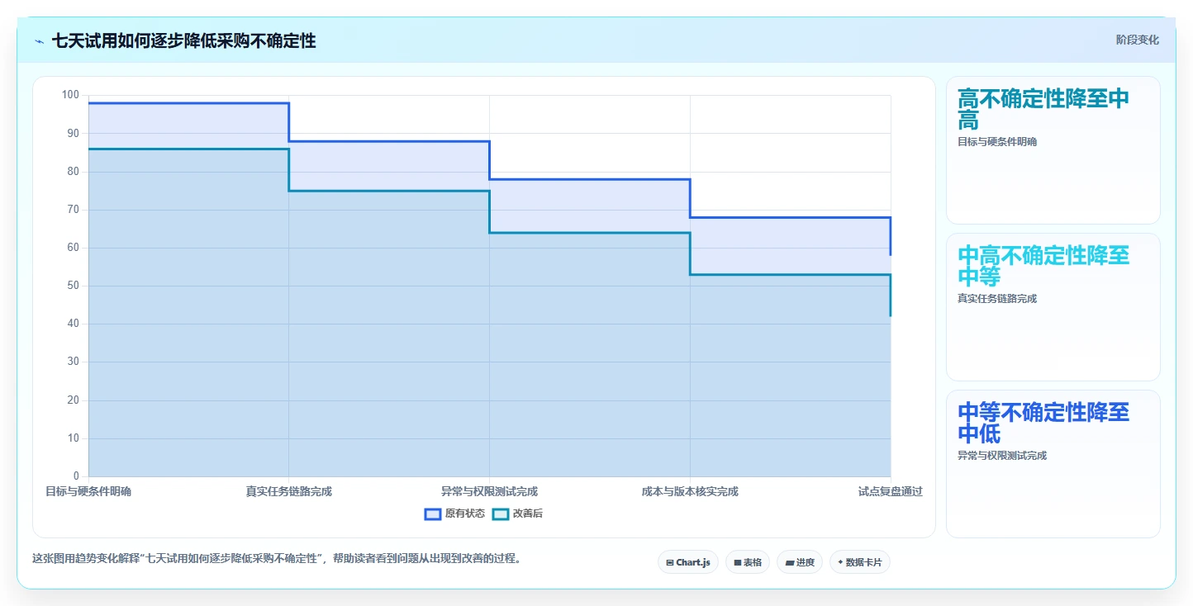Open the 高不确定性降至中高 card
Image resolution: width=1193 pixels, height=606 pixels.
pos(1053,150)
